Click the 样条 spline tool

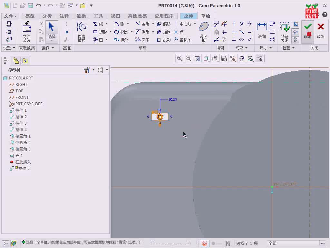(x=121, y=40)
